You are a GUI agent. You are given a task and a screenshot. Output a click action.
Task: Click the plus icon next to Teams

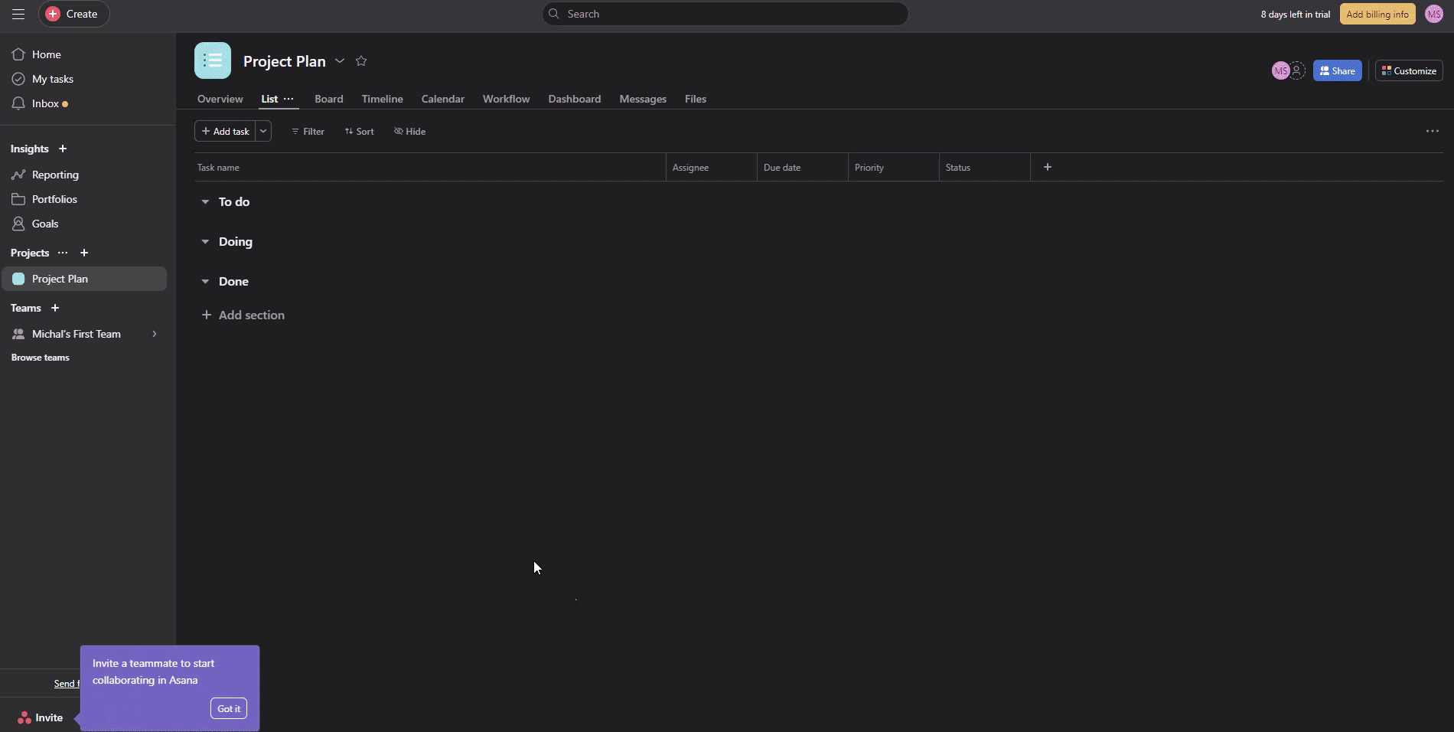(x=55, y=308)
